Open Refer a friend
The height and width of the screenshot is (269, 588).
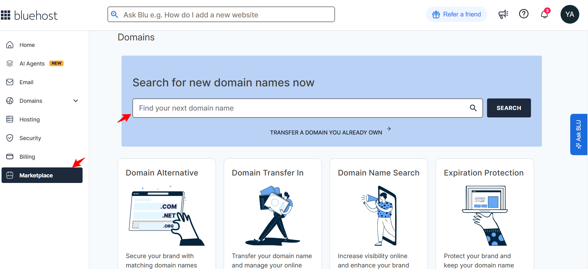click(x=457, y=14)
